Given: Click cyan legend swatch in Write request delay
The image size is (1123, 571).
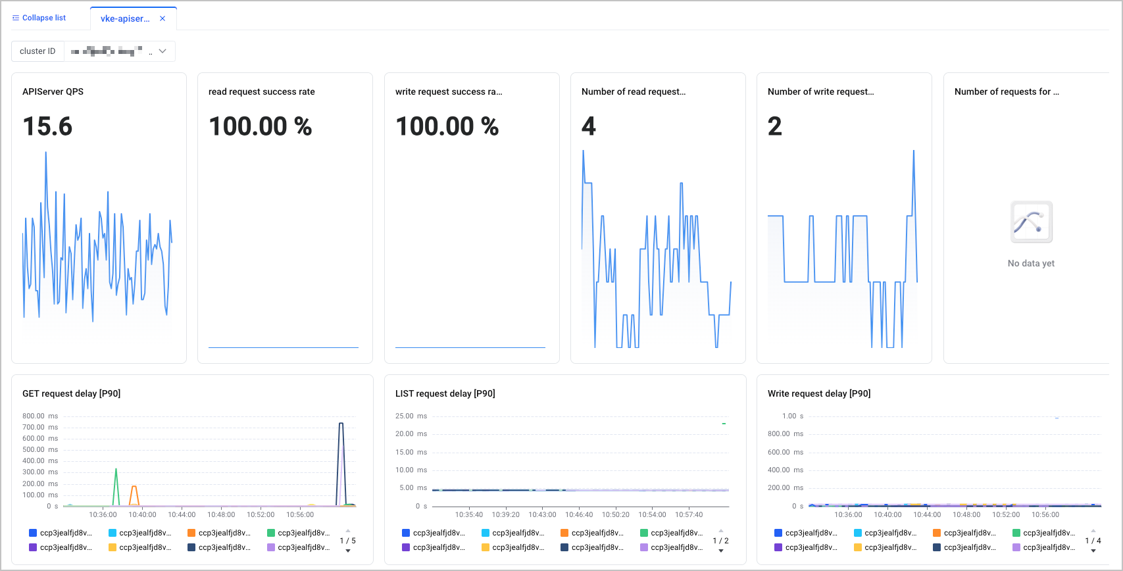Looking at the screenshot, I should point(858,533).
